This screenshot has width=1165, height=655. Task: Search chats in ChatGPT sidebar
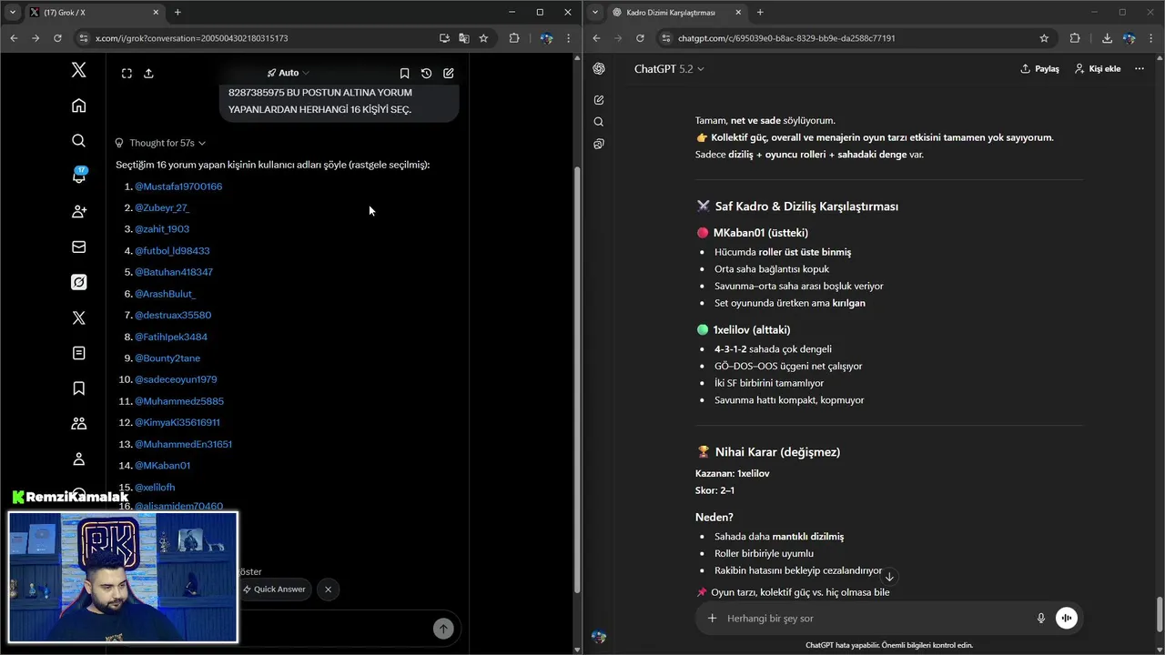[599, 122]
